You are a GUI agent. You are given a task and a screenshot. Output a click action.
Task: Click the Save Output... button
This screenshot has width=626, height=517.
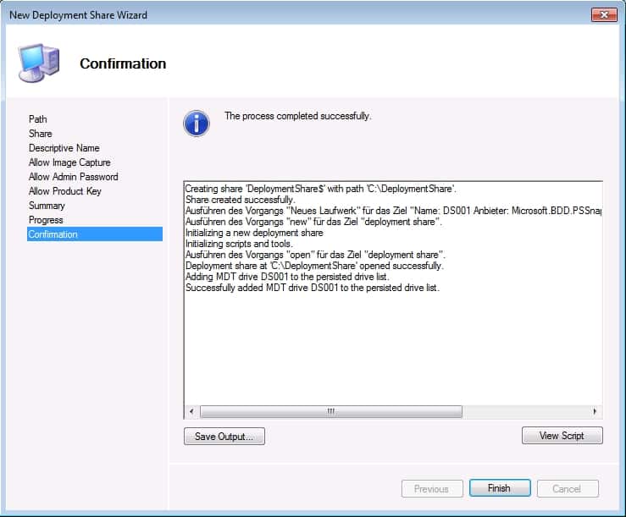click(x=224, y=437)
